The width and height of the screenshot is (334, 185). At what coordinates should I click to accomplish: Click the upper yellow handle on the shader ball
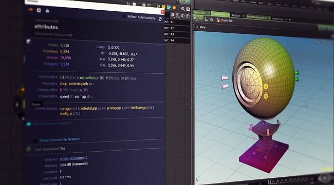[x=266, y=87]
